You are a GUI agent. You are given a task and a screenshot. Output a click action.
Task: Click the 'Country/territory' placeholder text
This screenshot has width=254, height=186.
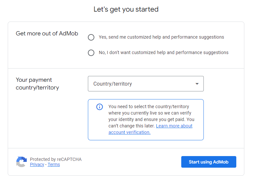pyautogui.click(x=113, y=84)
